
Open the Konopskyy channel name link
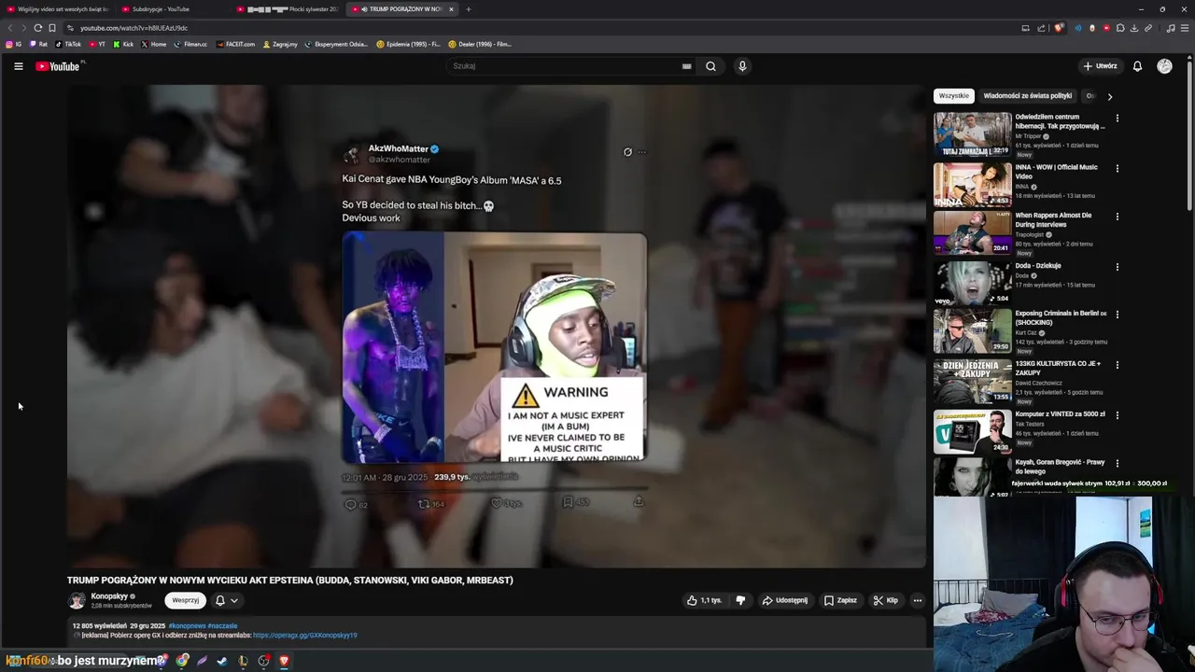tap(109, 596)
